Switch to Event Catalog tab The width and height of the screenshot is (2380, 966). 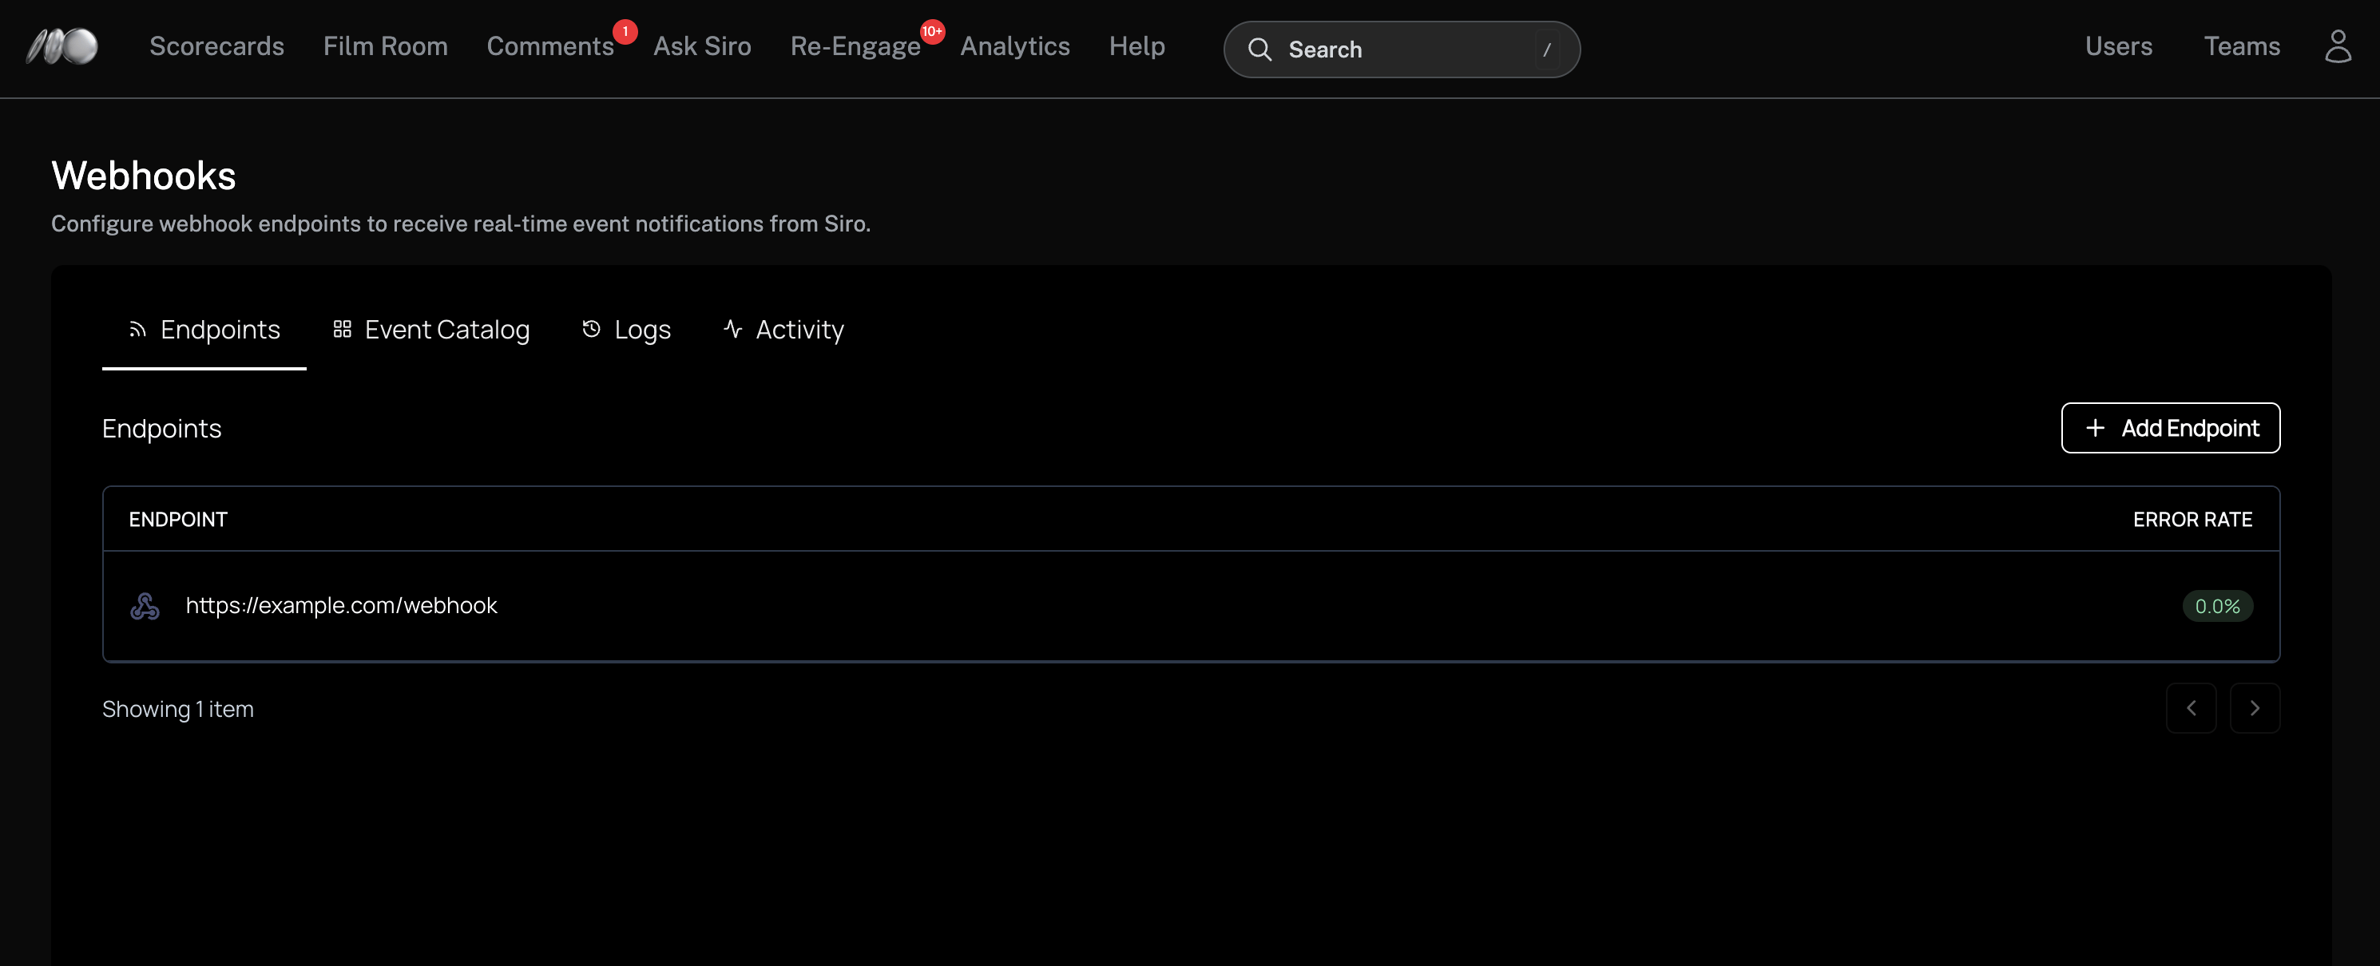pos(431,330)
